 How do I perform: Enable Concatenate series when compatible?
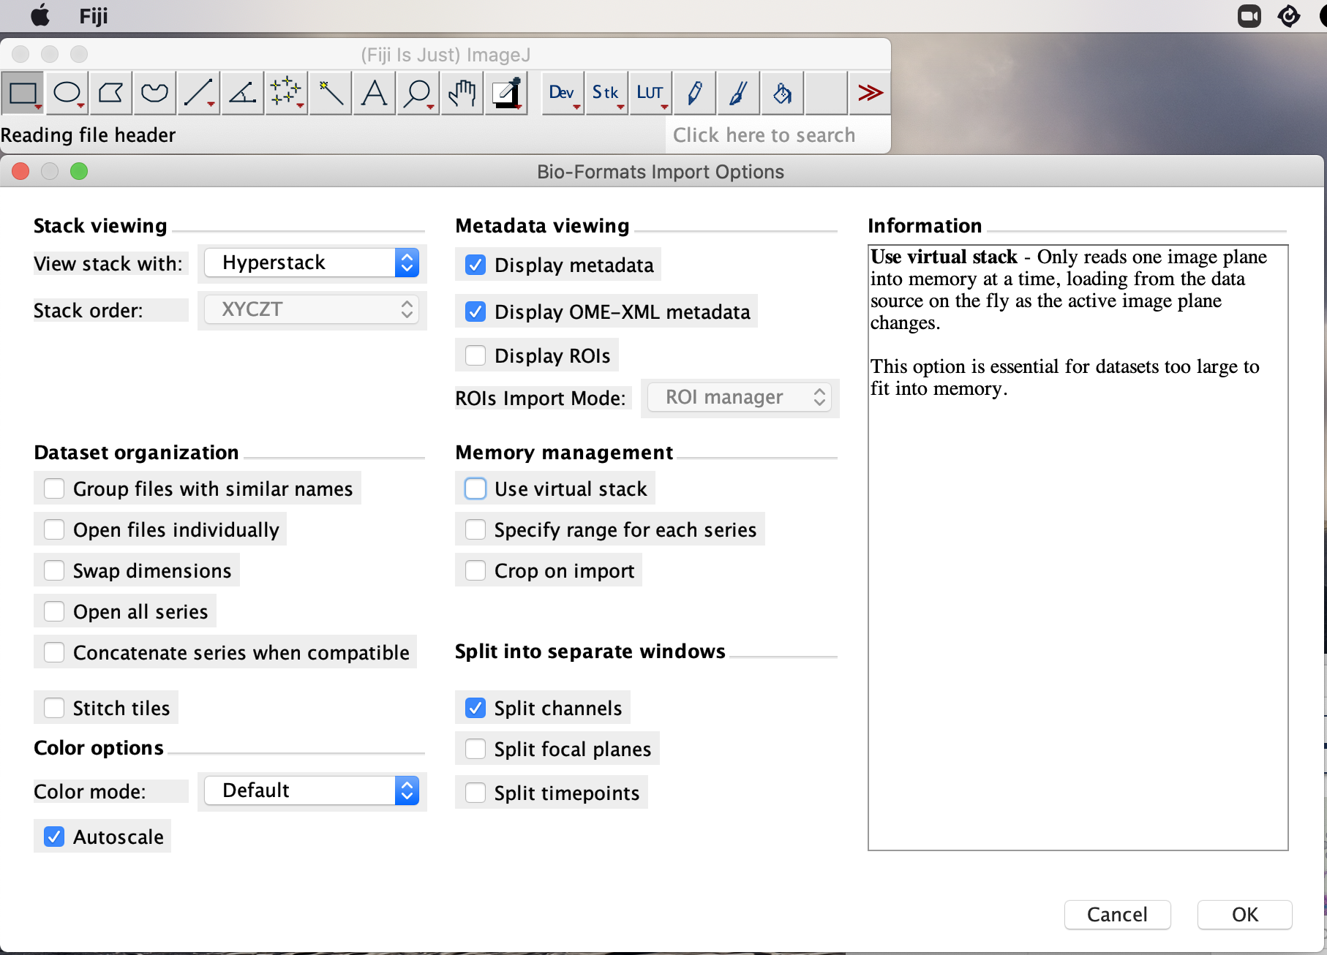click(x=54, y=652)
